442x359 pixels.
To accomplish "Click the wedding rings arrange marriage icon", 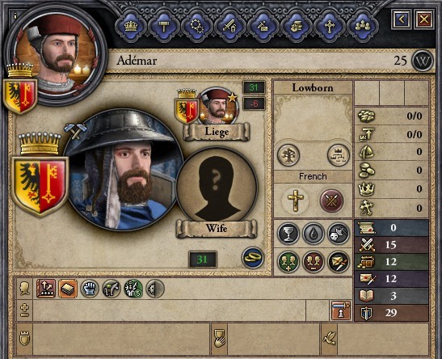I will coord(253,258).
